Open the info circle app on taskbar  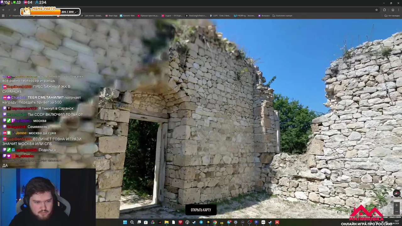pyautogui.click(x=187, y=222)
